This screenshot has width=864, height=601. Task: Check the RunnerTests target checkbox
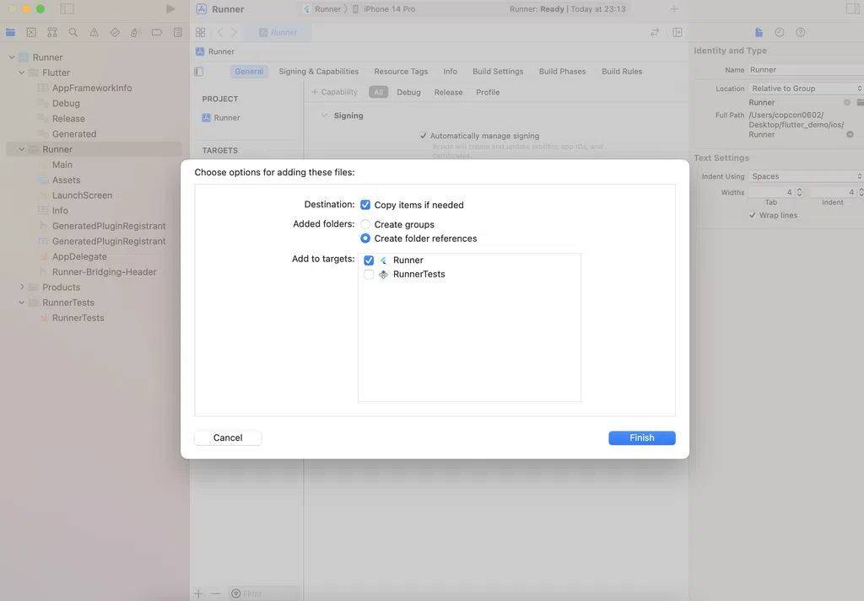point(369,274)
